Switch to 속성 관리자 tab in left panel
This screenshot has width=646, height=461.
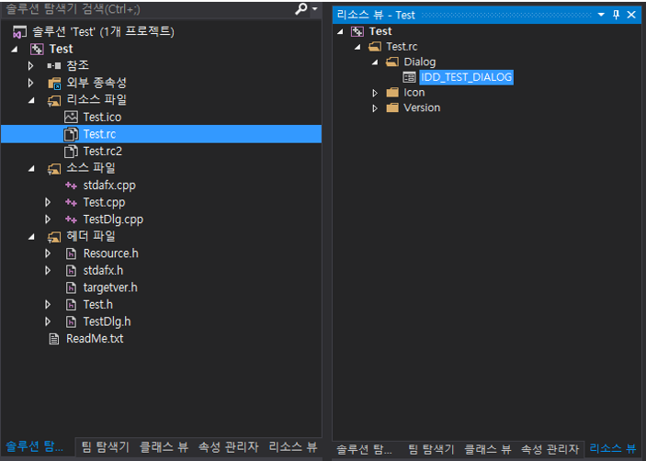(x=228, y=446)
